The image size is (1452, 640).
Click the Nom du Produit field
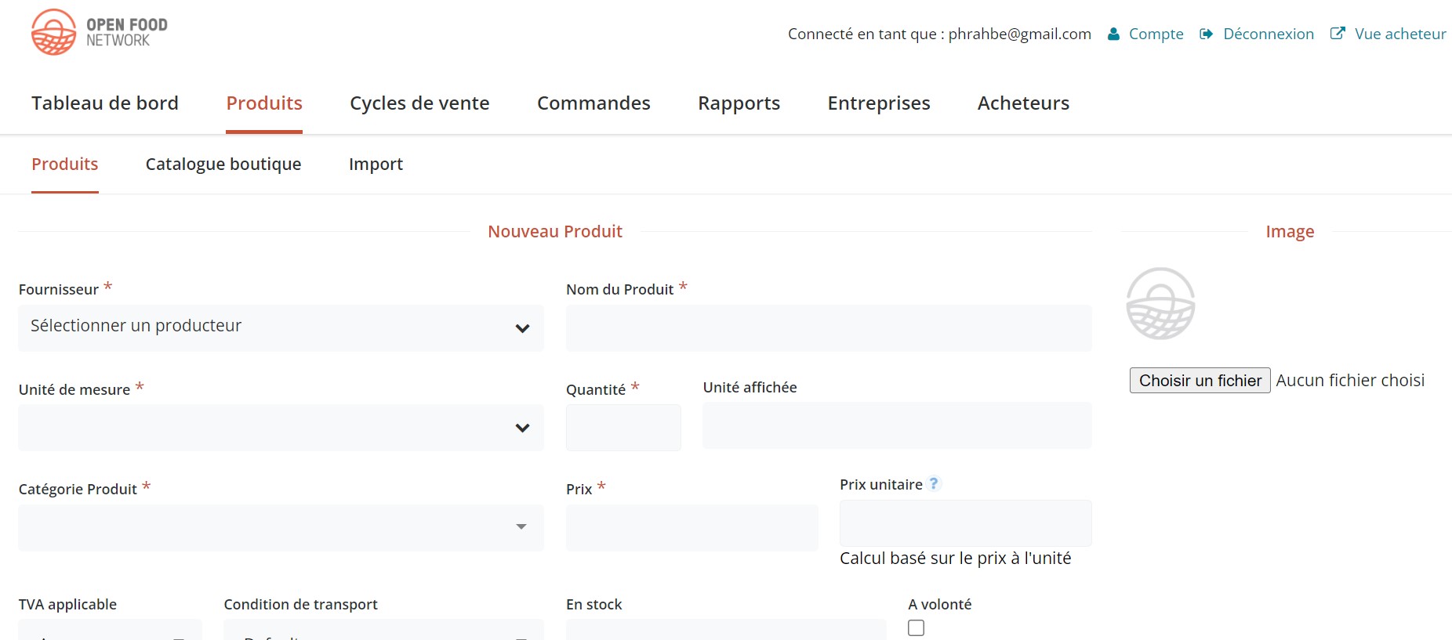tap(829, 328)
